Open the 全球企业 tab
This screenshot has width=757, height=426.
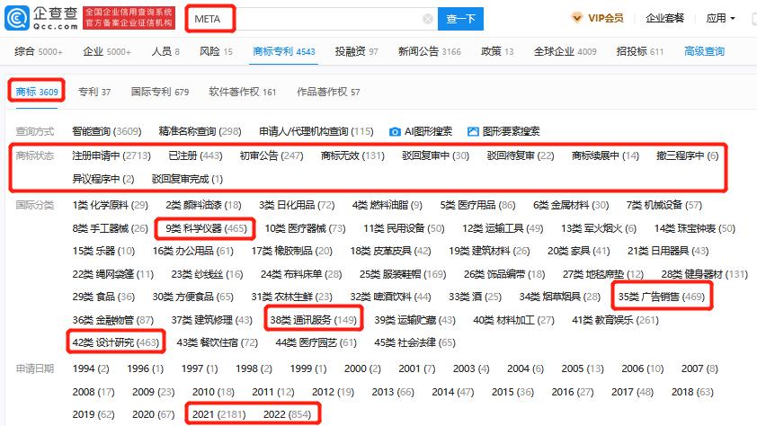pyautogui.click(x=565, y=51)
